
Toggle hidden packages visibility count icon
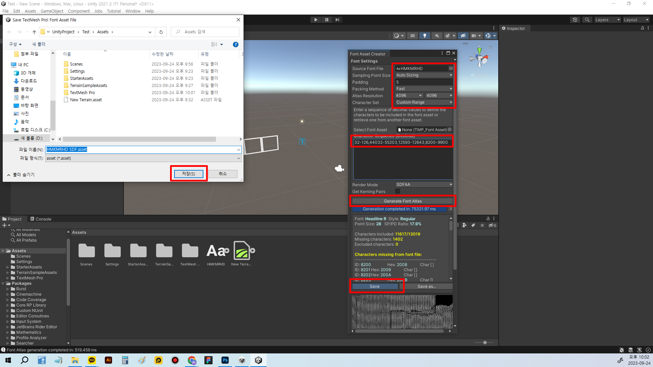coord(492,225)
